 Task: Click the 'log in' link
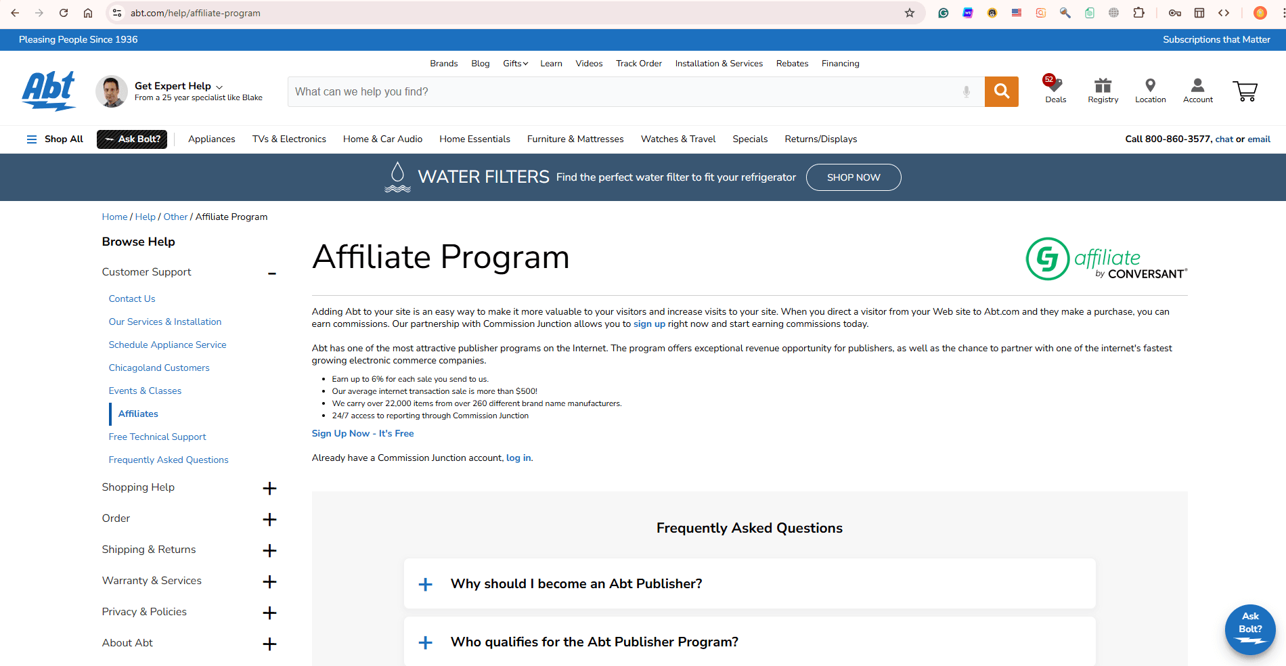pos(518,458)
